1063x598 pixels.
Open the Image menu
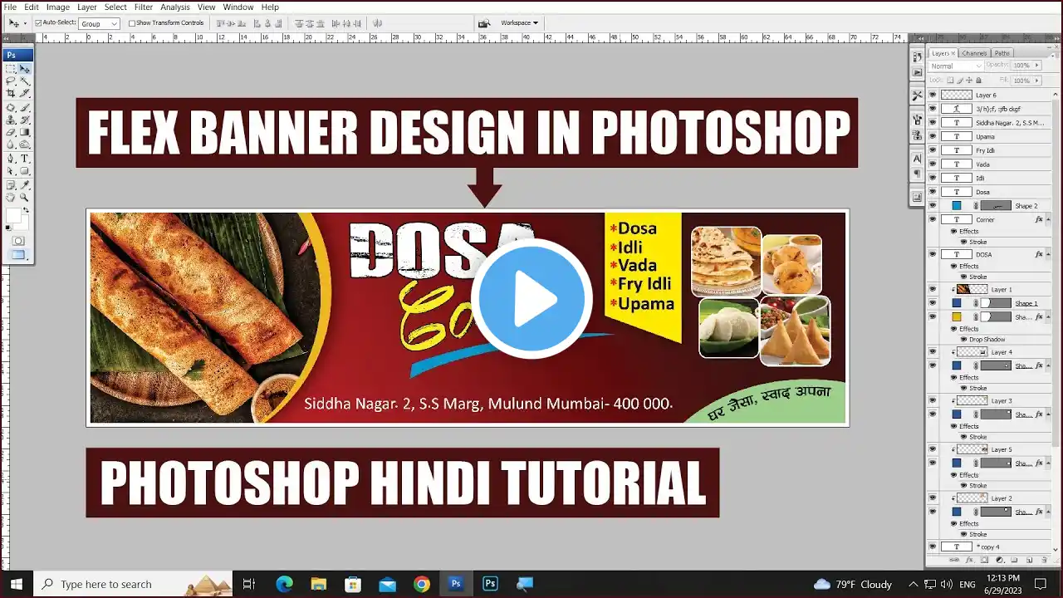click(x=58, y=7)
